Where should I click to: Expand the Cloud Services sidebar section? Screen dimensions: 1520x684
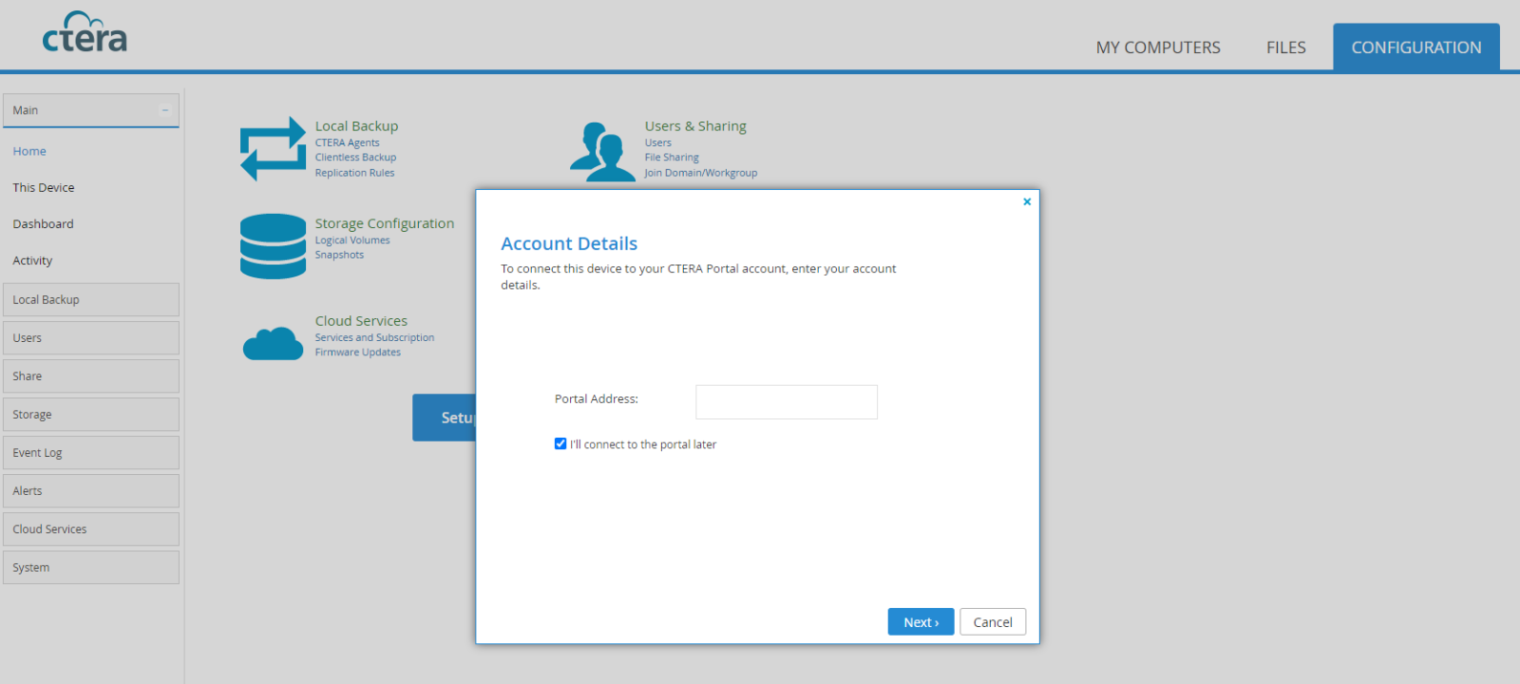tap(91, 529)
